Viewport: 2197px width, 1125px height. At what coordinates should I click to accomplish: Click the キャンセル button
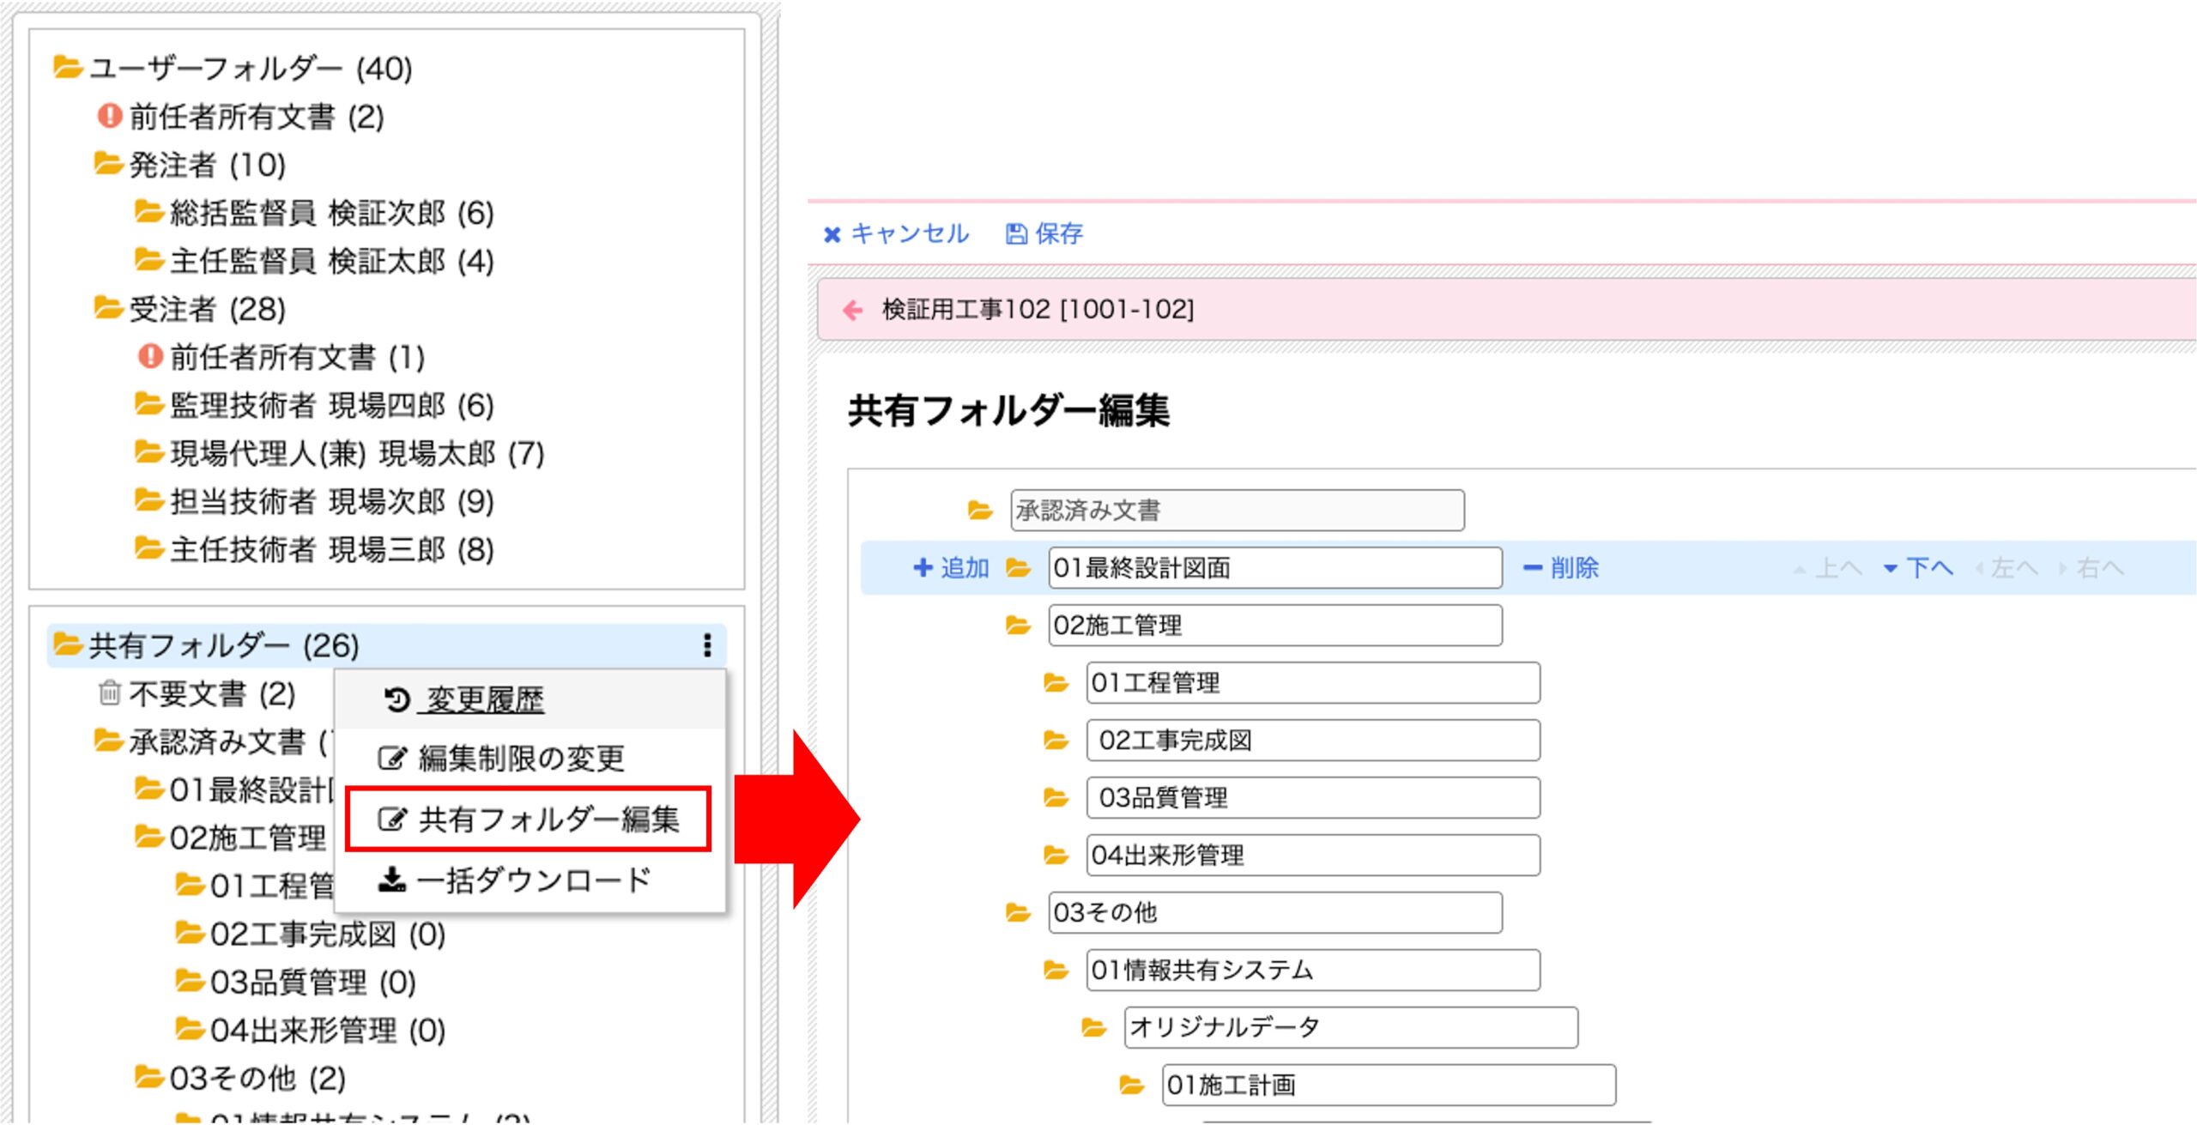(896, 233)
